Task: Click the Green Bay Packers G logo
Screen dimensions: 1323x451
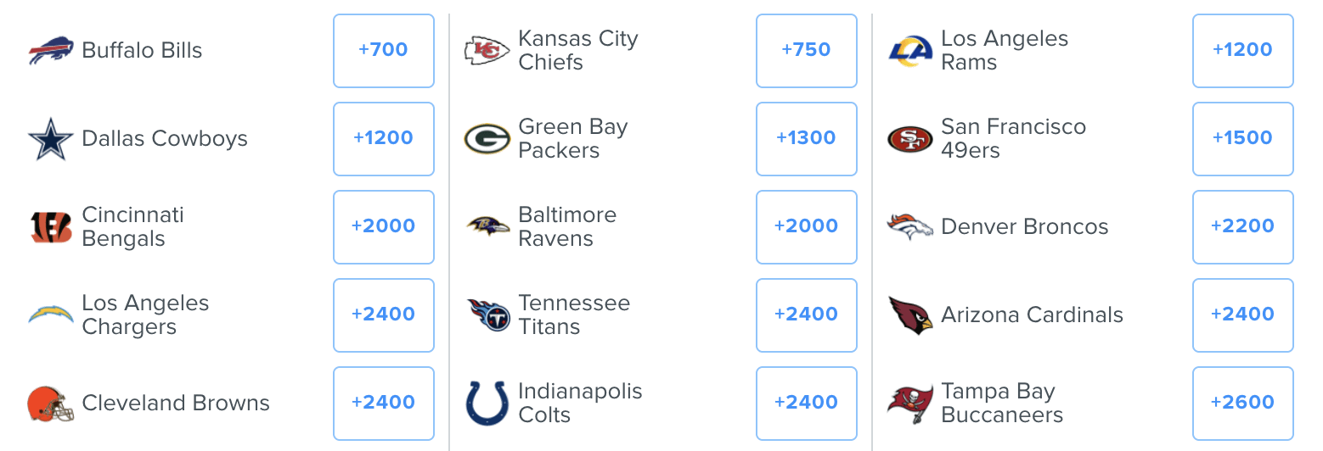Action: click(x=487, y=139)
